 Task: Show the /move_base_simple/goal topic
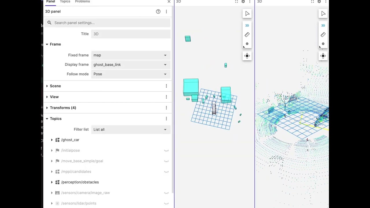tap(166, 161)
